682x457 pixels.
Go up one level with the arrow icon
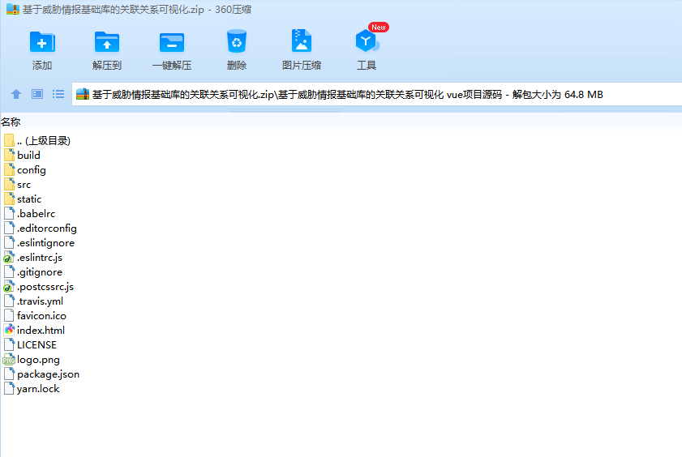pos(16,94)
